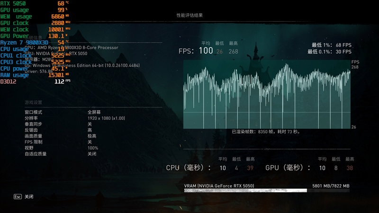Click the 关闭 close label

(x=29, y=196)
